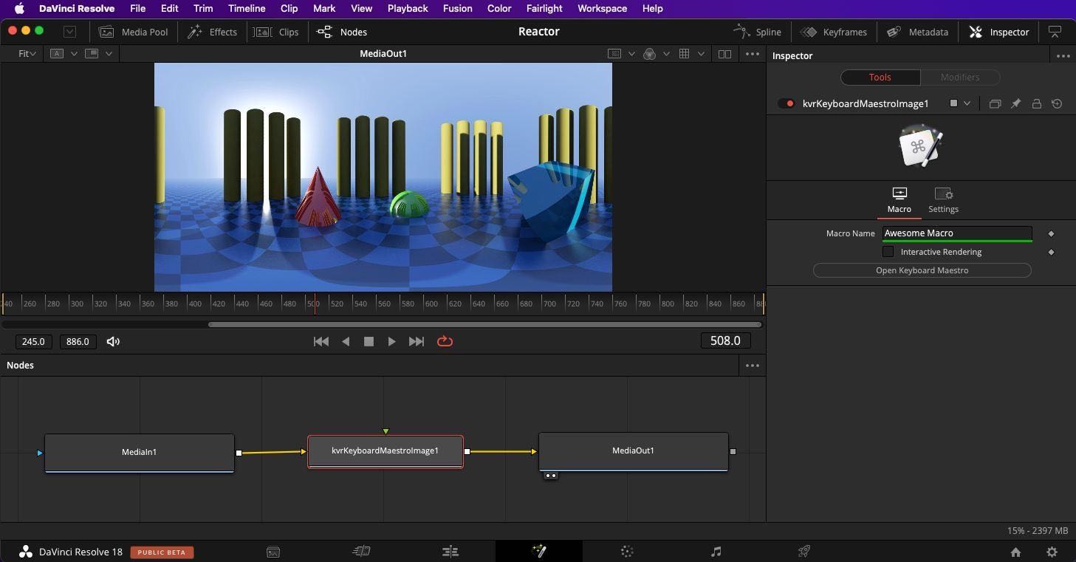Open Project Settings gear icon

[x=1052, y=552]
